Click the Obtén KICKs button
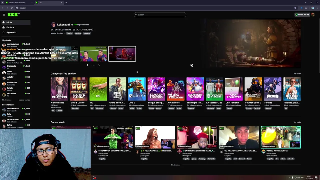This screenshot has height=180, width=320. click(x=302, y=15)
